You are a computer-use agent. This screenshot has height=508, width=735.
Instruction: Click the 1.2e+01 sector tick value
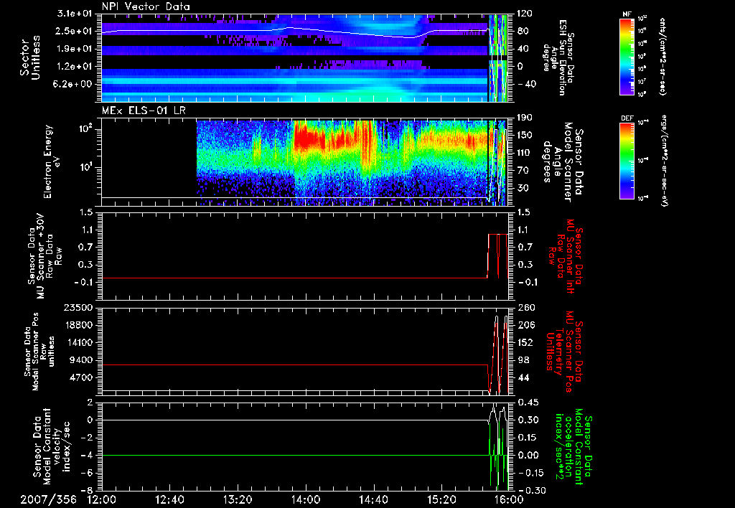point(75,66)
